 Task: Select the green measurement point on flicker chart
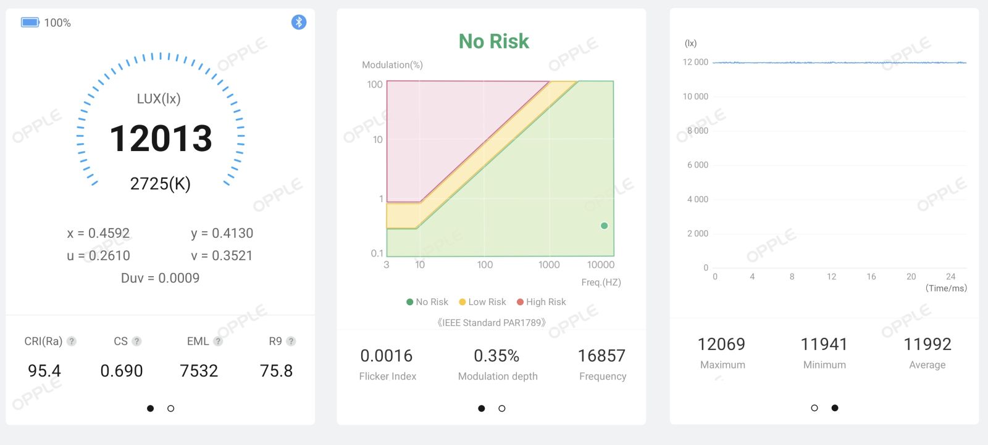(x=604, y=226)
